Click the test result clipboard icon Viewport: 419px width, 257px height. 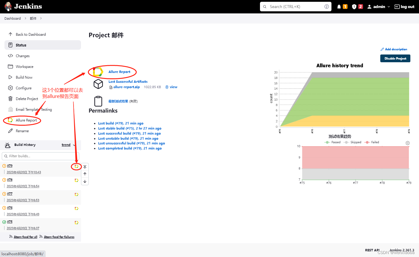98,101
